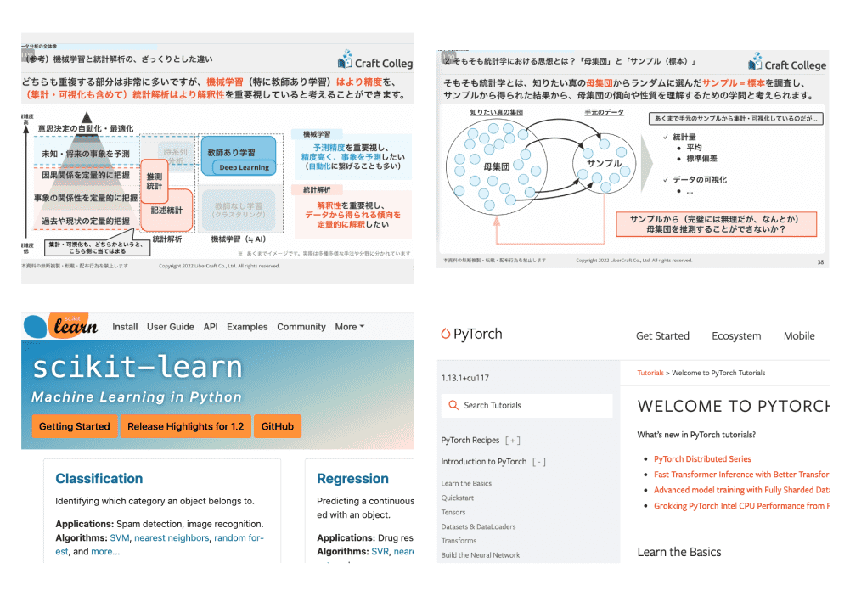850x596 pixels.
Task: Open Datasets & DataLoaders in sidebar
Action: click(478, 526)
